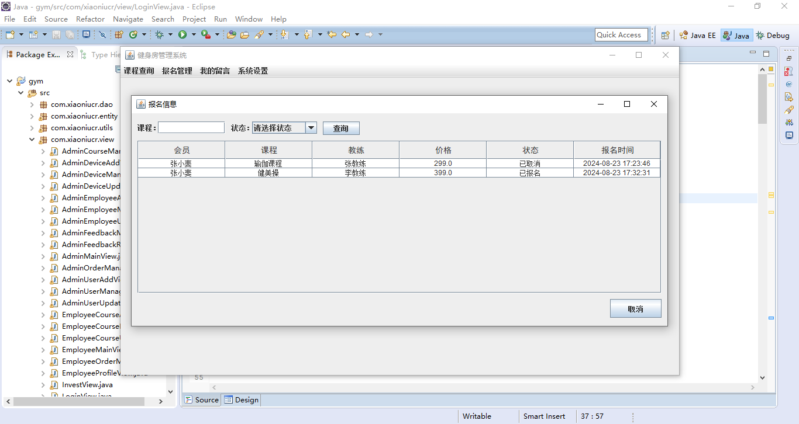
Task: Click the Next Annotation arrow icon
Action: (284, 35)
